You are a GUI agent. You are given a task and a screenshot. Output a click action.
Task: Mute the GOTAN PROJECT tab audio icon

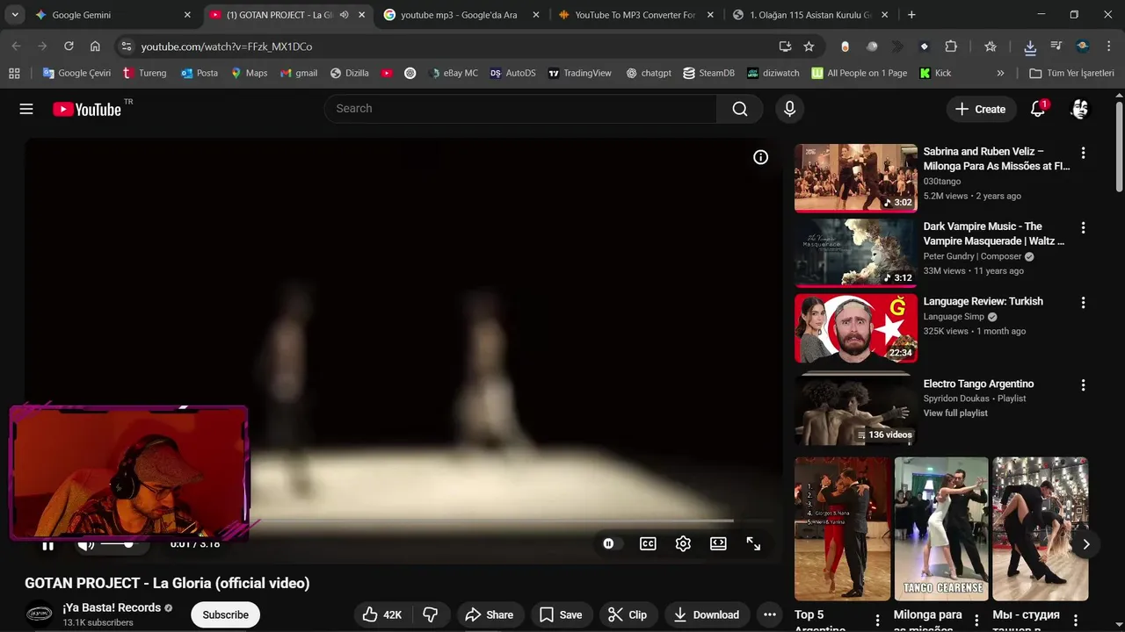coord(344,15)
